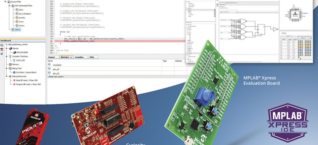
Task: Select the XC8 (1.35) text entry
Action: tap(20, 60)
